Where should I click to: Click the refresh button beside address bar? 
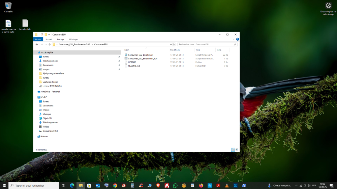tap(174, 44)
